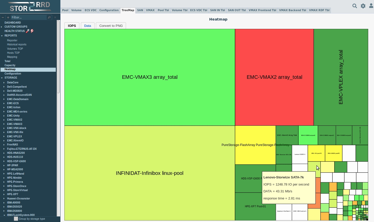Screen dimensions: 374x222
Task: Select the red EMC-VMAX2 array_total heatmap tile
Action: pos(274,77)
